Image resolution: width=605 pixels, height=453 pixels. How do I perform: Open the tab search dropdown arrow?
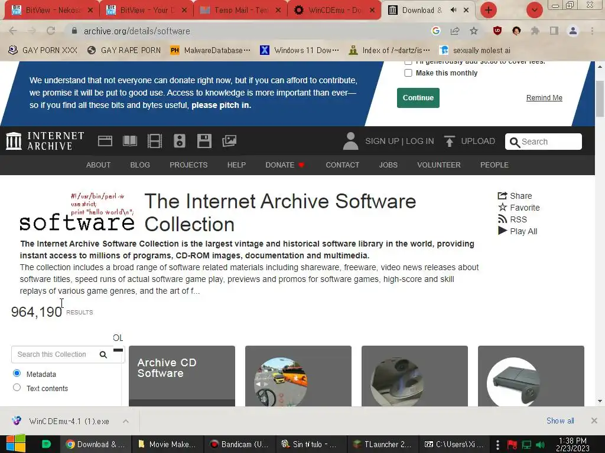535,10
